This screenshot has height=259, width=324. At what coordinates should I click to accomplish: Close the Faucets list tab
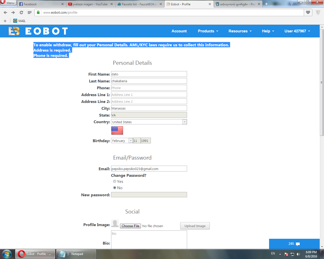click(161, 4)
